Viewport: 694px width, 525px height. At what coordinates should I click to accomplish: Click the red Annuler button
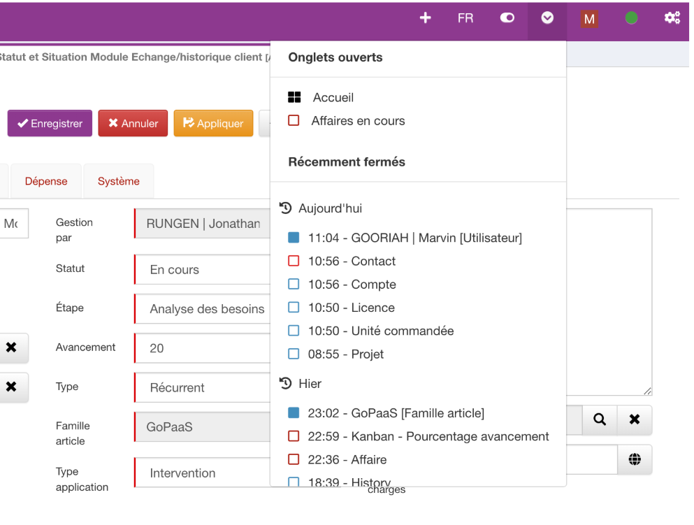[133, 124]
